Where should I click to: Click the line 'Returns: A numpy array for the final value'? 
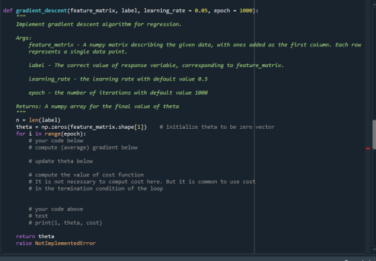(97, 107)
